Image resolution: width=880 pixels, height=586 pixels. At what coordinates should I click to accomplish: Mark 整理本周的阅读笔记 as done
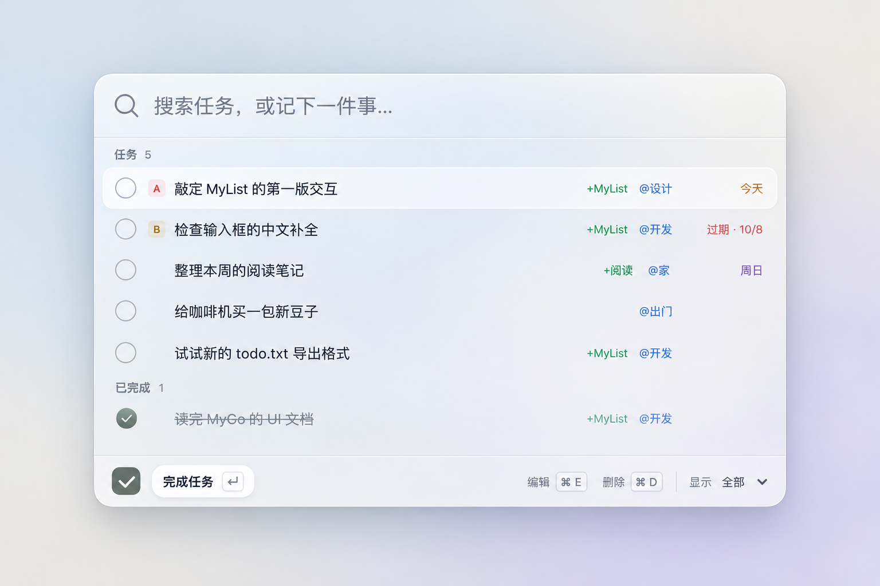pos(125,270)
